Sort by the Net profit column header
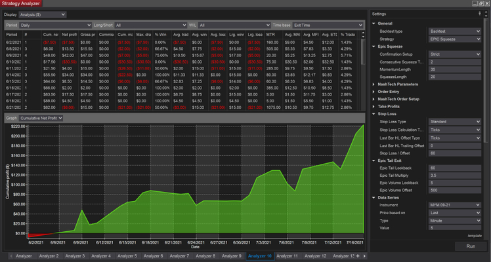491x262 pixels. [x=69, y=34]
